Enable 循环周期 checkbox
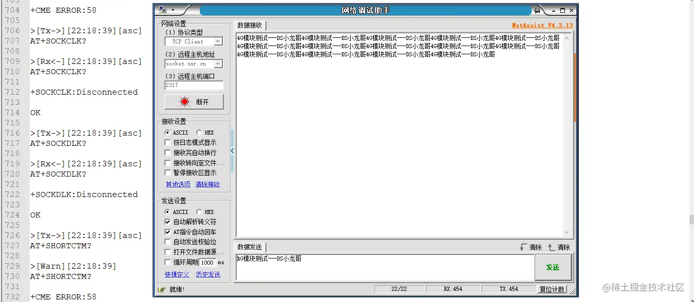This screenshot has width=694, height=302. (167, 262)
